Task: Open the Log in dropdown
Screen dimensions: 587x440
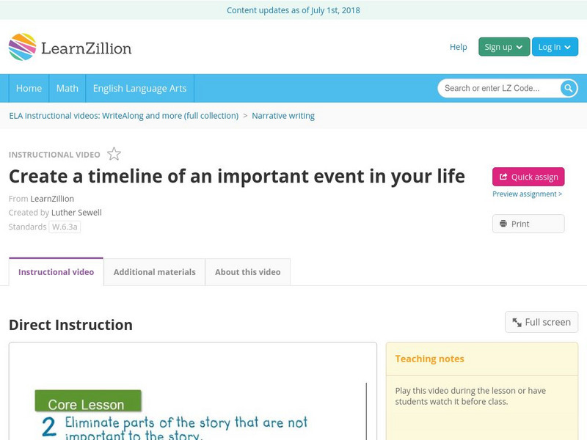Action: [554, 46]
